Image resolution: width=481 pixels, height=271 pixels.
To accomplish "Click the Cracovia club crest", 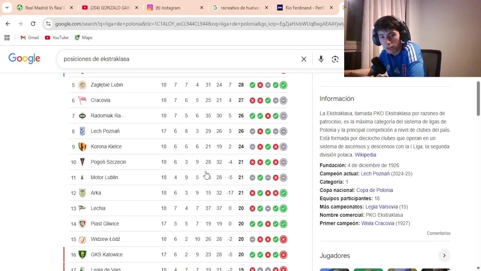I will pos(82,100).
